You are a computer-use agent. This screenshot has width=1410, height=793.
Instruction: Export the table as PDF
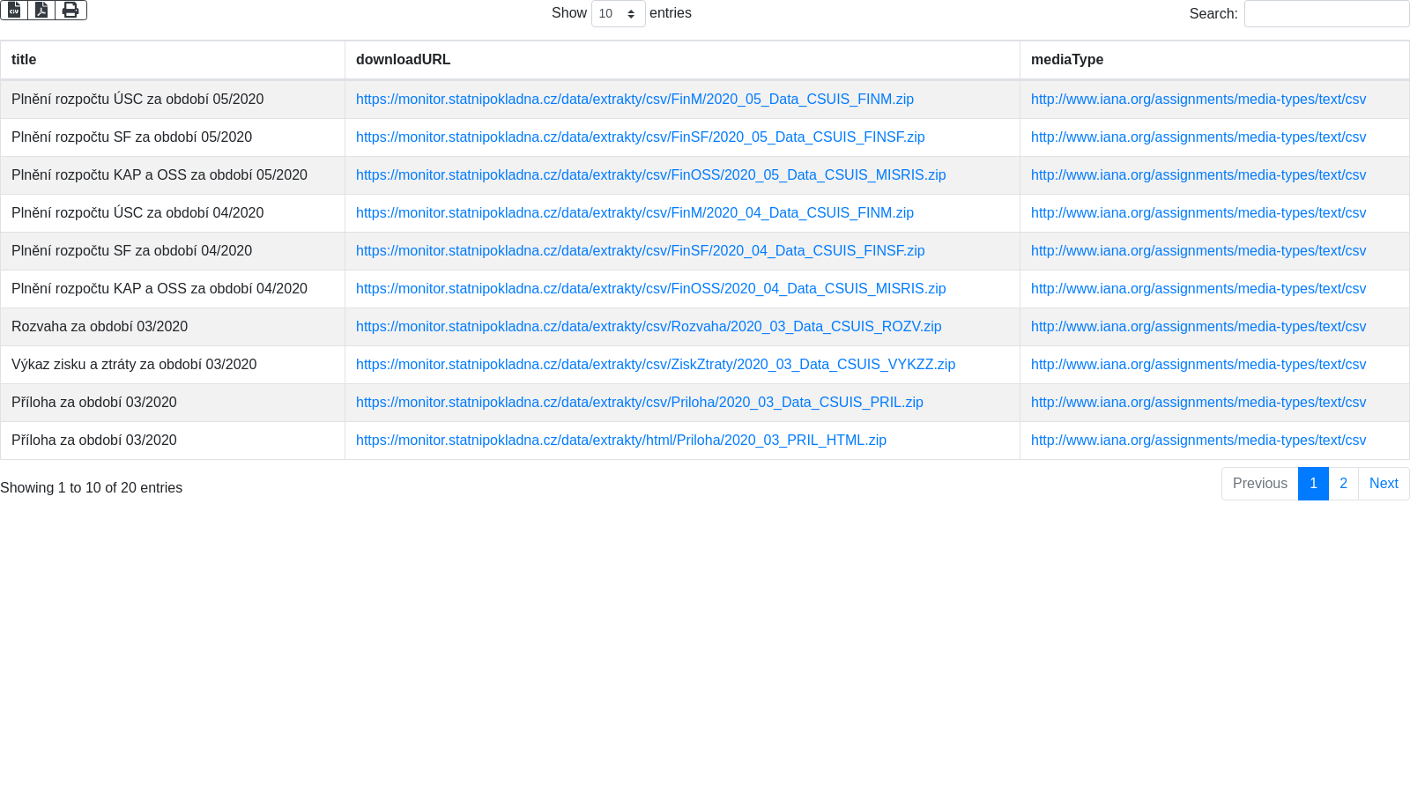(41, 10)
